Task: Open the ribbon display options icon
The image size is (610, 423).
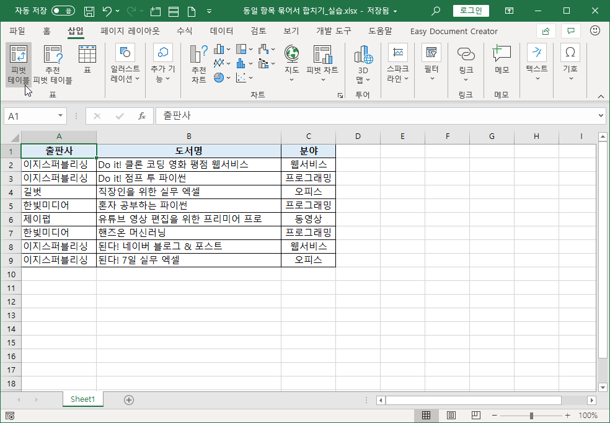Action: tap(509, 11)
